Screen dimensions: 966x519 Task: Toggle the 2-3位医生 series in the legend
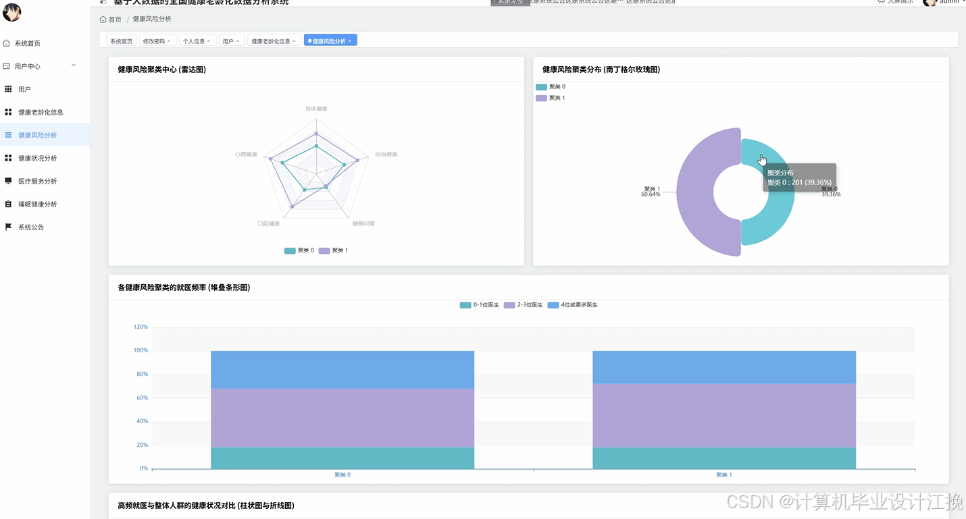524,305
